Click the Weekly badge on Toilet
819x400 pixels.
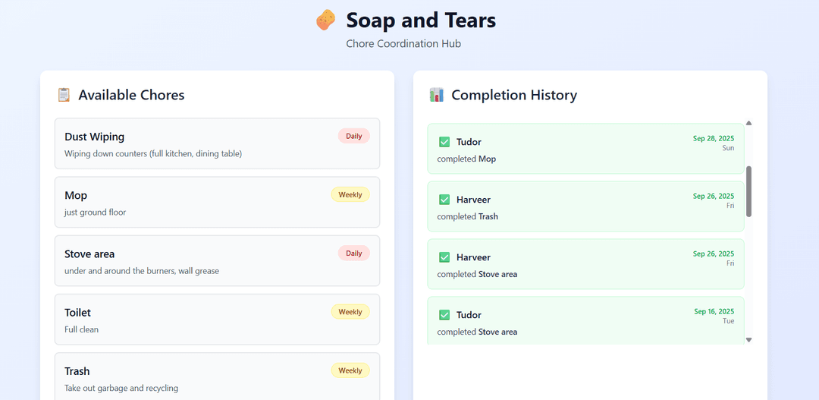(x=350, y=312)
